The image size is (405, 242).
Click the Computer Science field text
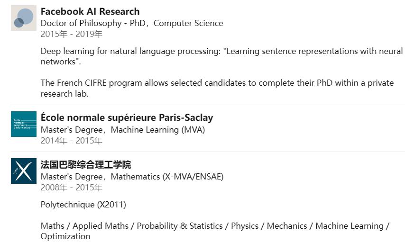[188, 23]
